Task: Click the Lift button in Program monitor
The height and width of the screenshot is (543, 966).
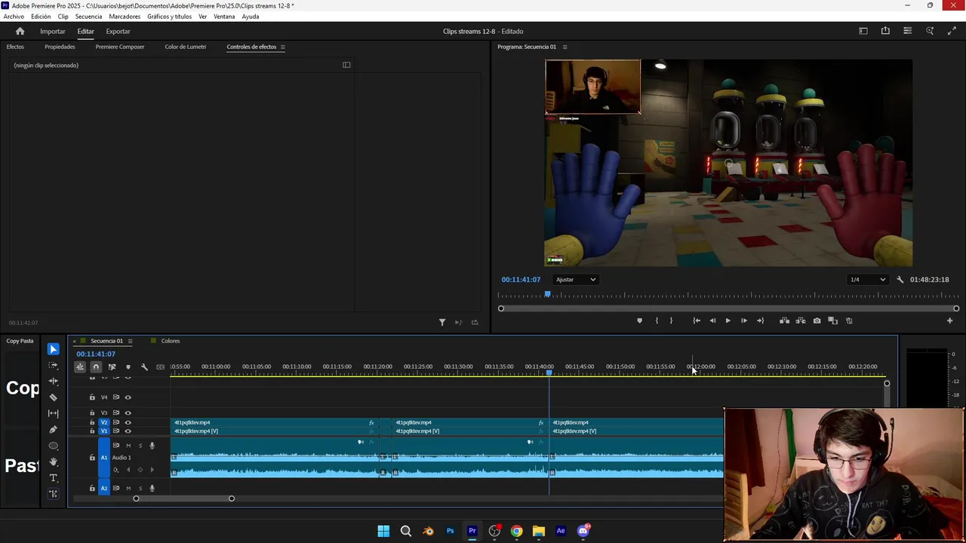Action: (x=784, y=321)
